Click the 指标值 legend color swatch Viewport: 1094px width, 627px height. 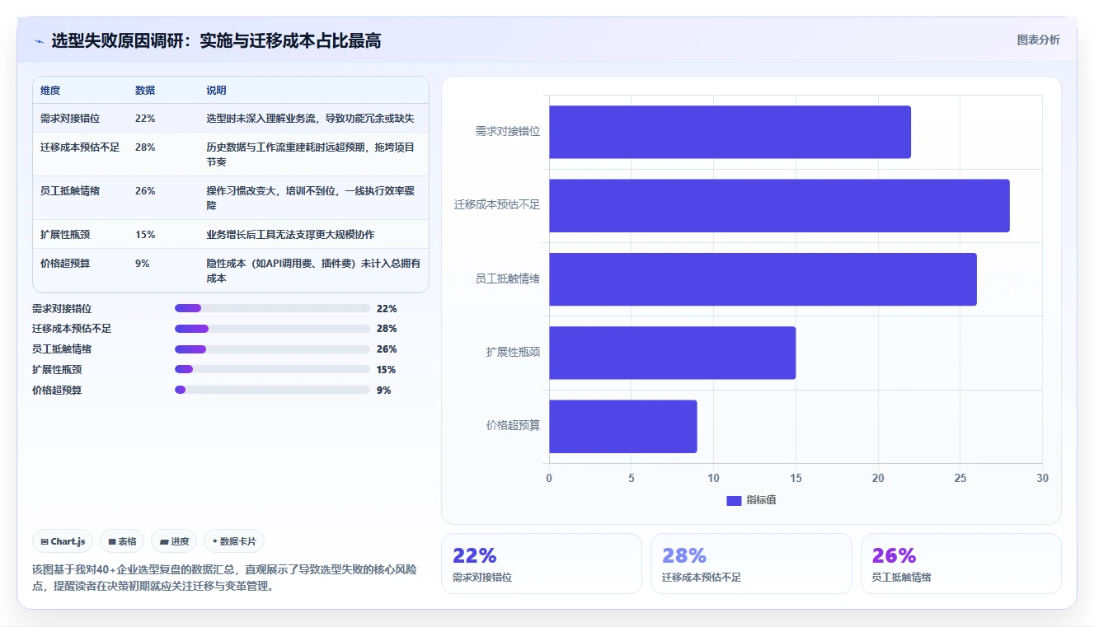734,501
